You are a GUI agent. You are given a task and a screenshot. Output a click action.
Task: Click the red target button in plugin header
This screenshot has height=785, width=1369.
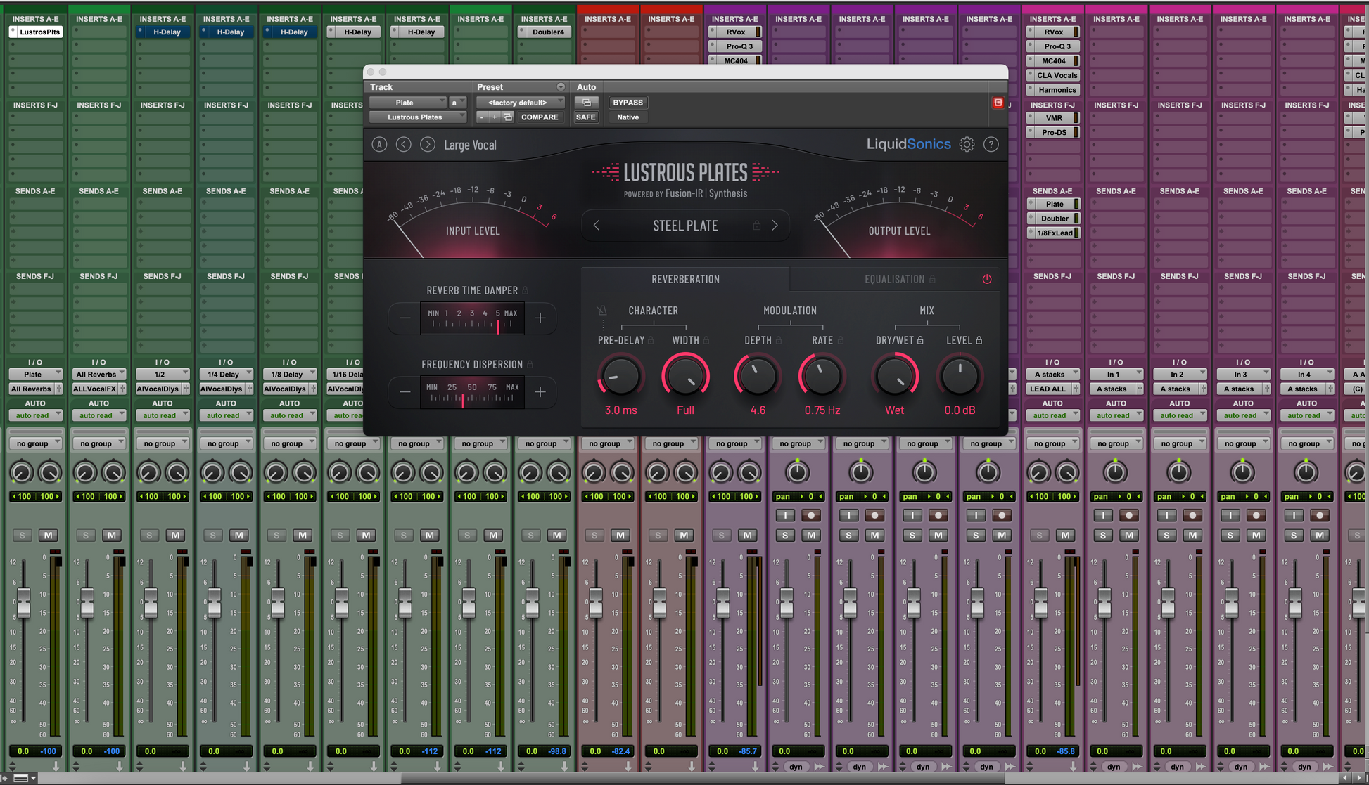tap(998, 103)
